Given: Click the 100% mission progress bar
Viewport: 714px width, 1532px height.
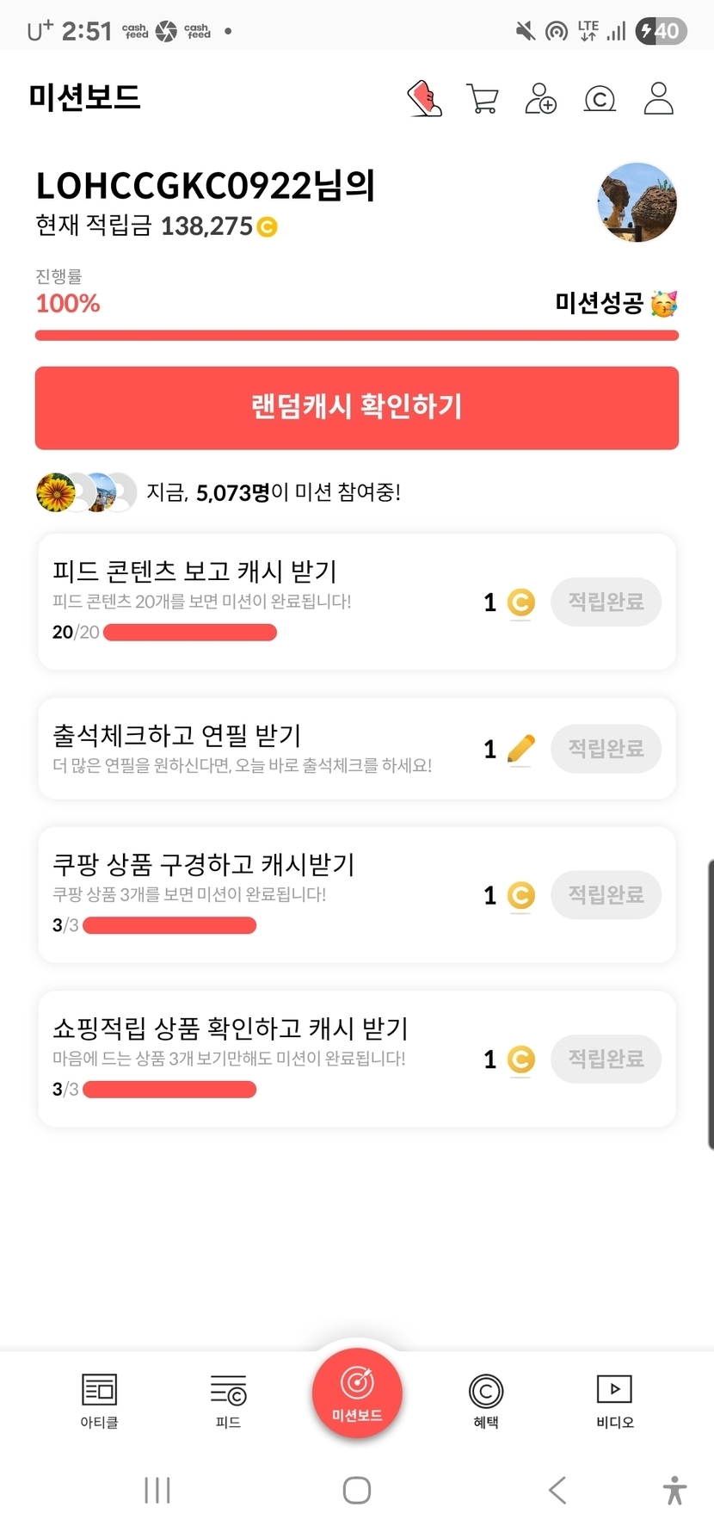Looking at the screenshot, I should tap(357, 336).
